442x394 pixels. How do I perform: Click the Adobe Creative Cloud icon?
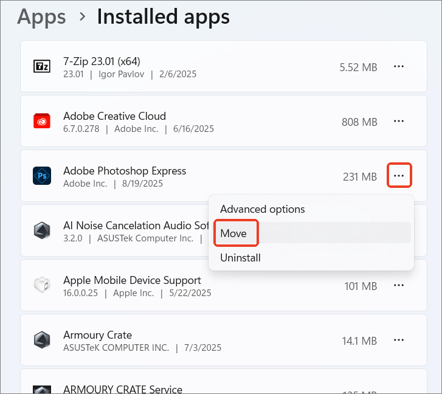42,121
